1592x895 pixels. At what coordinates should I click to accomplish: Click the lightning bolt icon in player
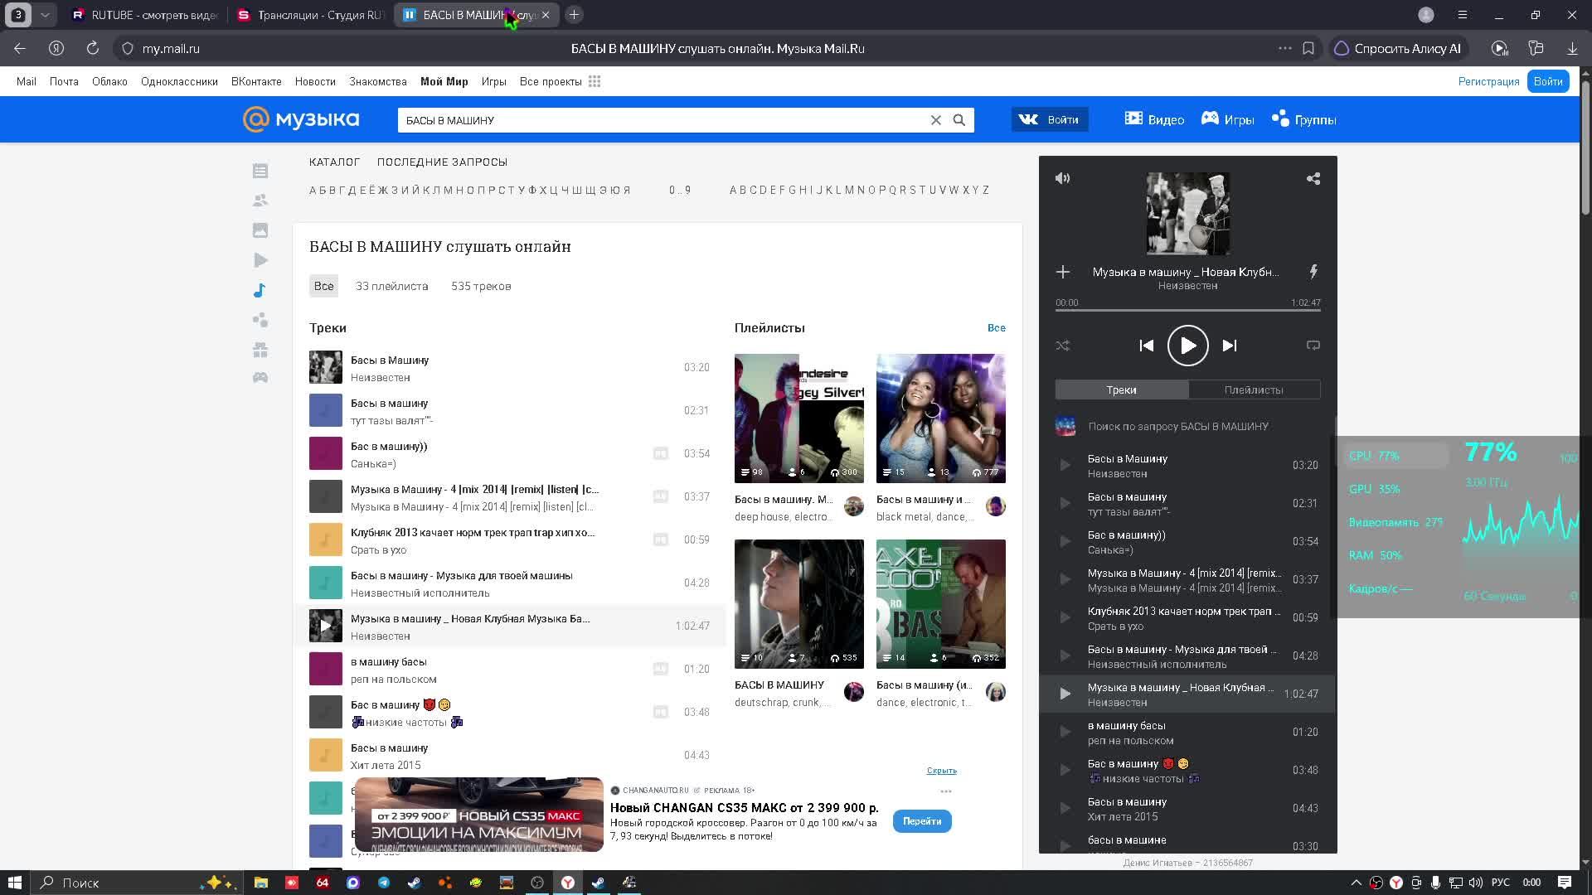pos(1313,271)
